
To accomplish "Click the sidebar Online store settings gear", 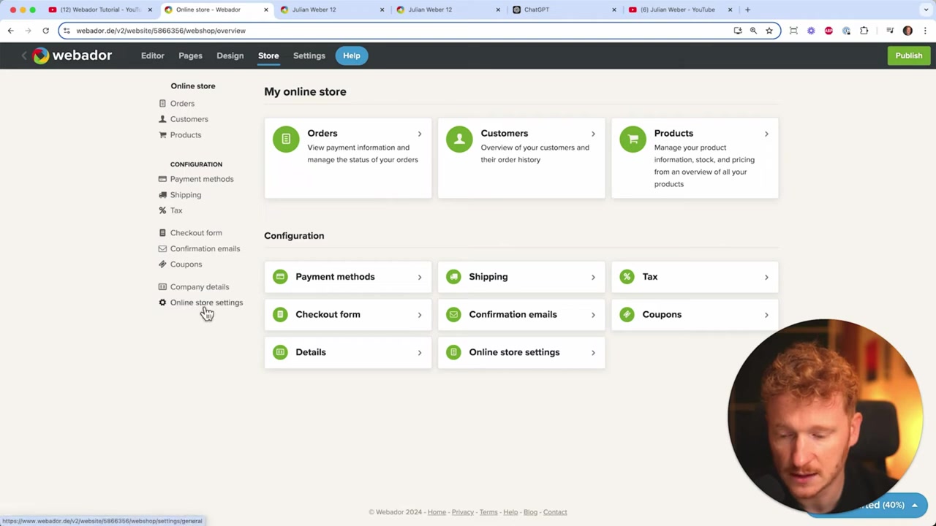I will pyautogui.click(x=162, y=302).
